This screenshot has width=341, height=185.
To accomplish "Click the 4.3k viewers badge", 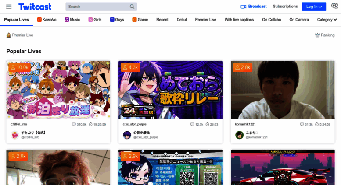I will (x=130, y=68).
